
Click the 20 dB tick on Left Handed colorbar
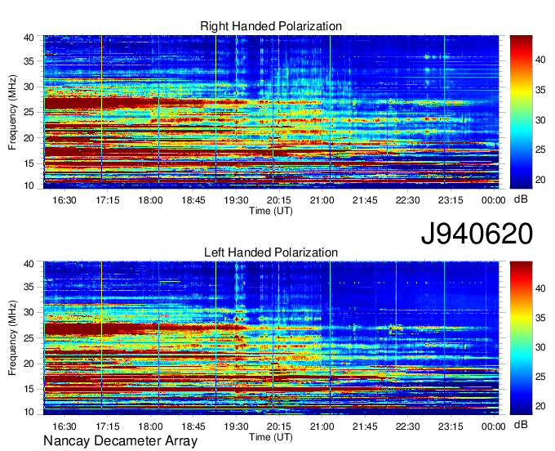click(540, 406)
